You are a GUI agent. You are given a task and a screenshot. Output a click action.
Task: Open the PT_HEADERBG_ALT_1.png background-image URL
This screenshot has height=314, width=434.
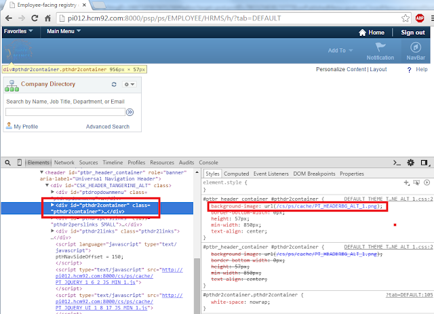[325, 206]
